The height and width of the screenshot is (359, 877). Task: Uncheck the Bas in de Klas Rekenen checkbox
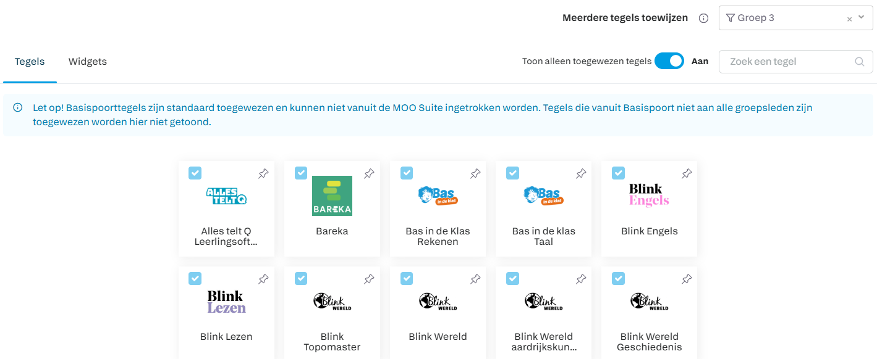(x=407, y=173)
